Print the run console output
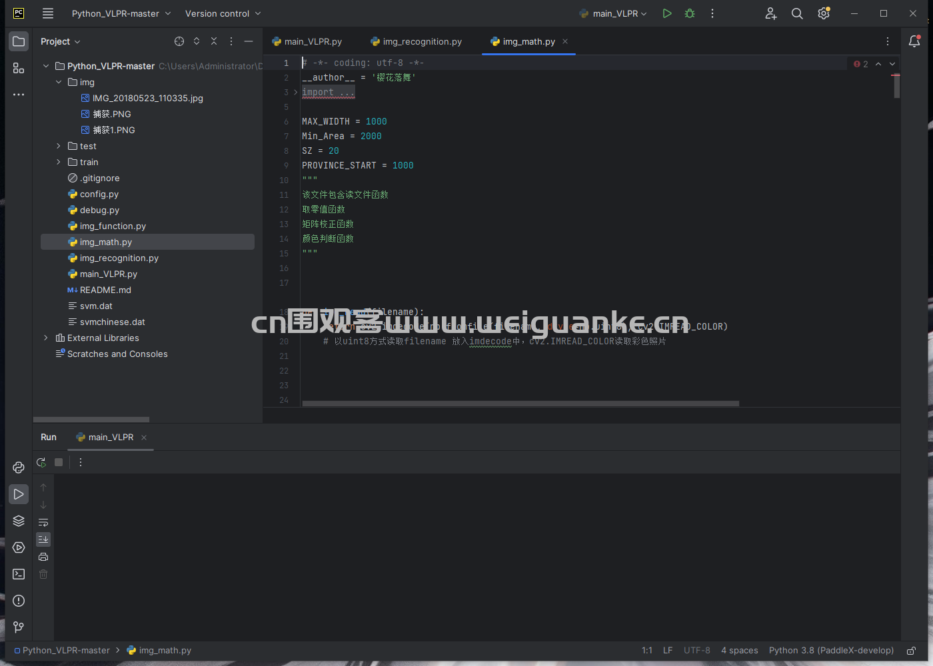Screen dimensions: 933x666 click(43, 557)
